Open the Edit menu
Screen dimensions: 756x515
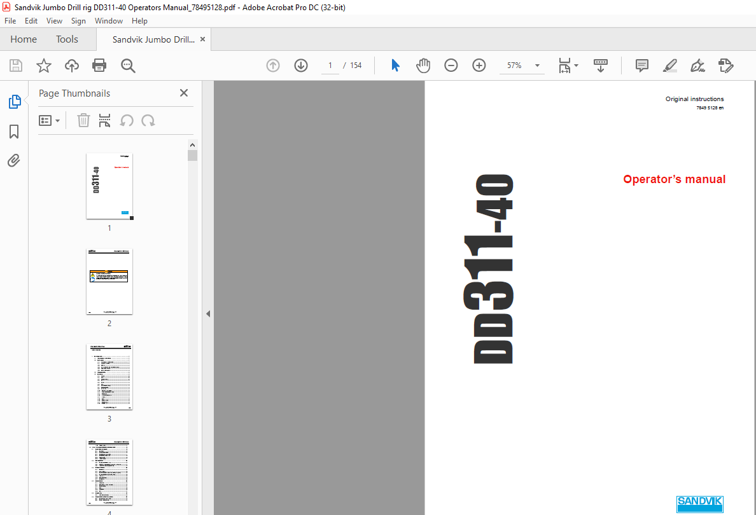(31, 21)
